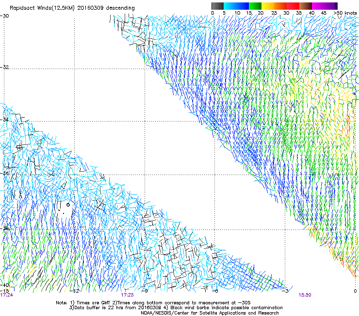Click the '-6' longitude axis label

215,291
